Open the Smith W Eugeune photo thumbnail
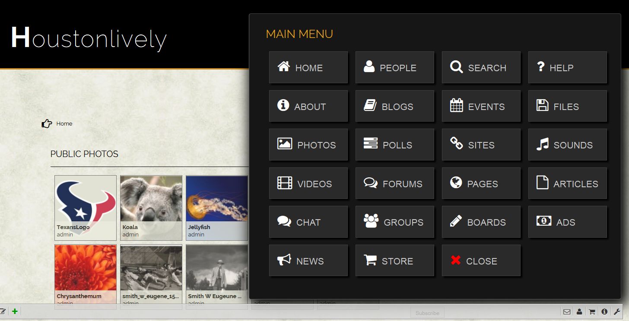The image size is (629, 321). pos(217,277)
